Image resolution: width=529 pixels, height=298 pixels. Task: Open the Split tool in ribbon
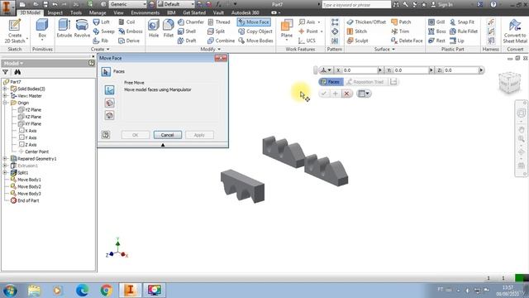tap(217, 31)
